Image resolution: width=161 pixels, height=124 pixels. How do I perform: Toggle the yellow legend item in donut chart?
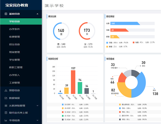(127, 105)
